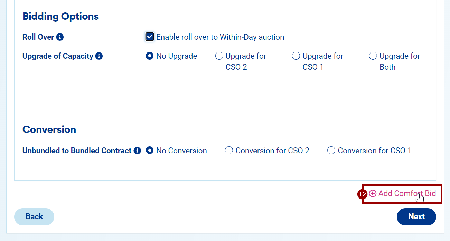Click the Upgrade of Capacity label
Image resolution: width=450 pixels, height=241 pixels.
58,56
